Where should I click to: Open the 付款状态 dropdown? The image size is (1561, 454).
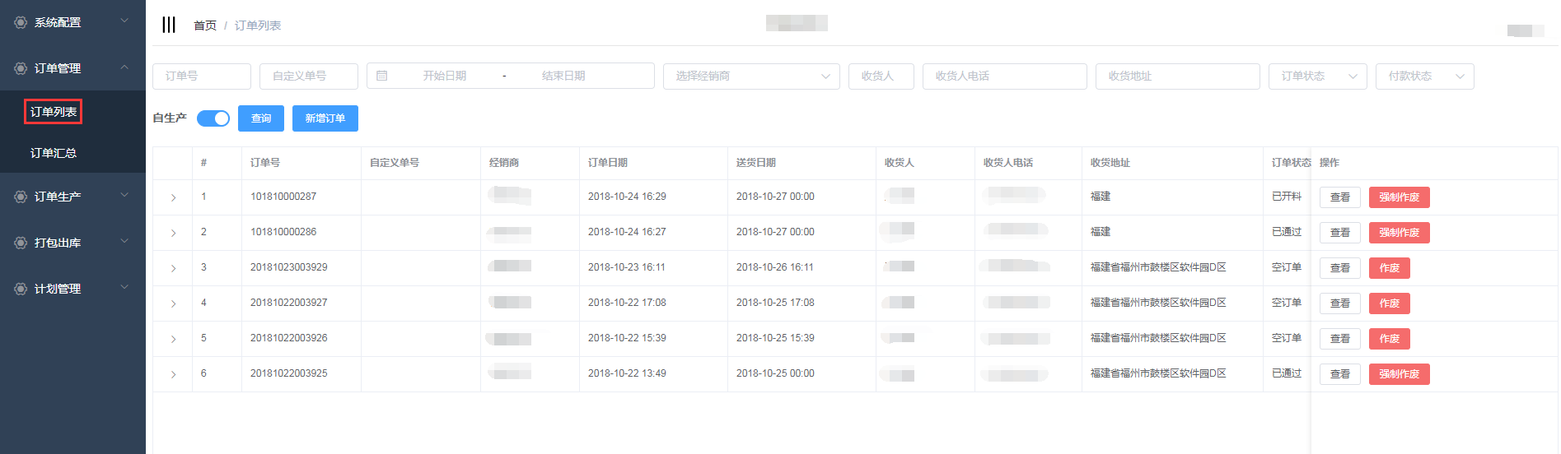click(x=1424, y=76)
